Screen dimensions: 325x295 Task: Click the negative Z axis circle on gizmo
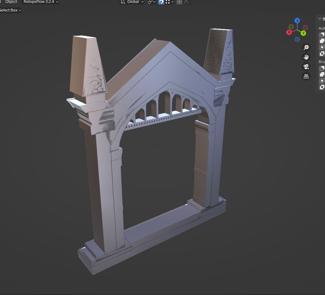coord(297,39)
